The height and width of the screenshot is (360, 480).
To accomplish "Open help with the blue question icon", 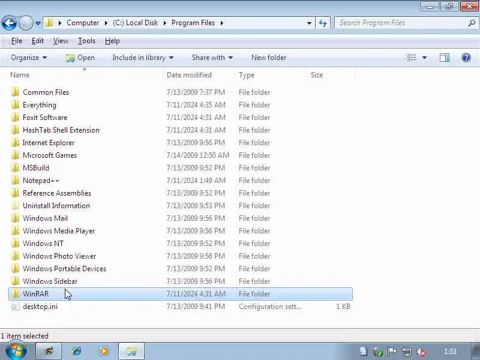I will pyautogui.click(x=466, y=58).
